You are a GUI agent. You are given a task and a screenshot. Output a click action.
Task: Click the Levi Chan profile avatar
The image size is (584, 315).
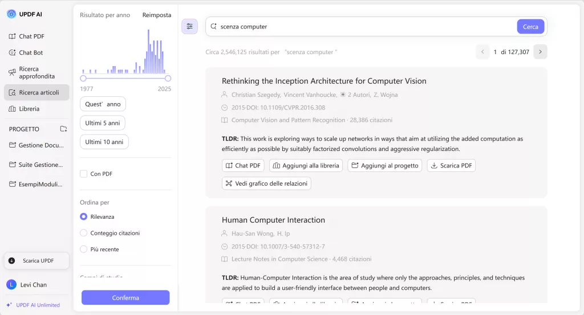pos(11,285)
